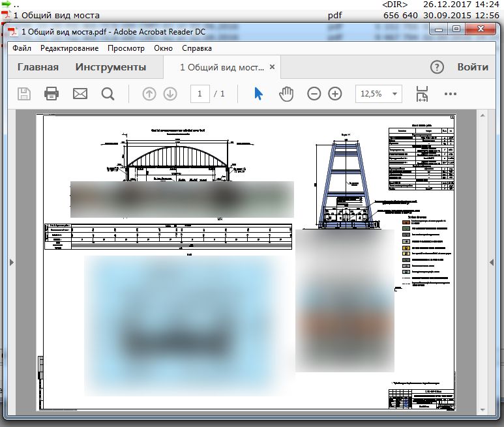The height and width of the screenshot is (427, 504).
Task: Click the Войти sign-in button
Action: tap(473, 67)
